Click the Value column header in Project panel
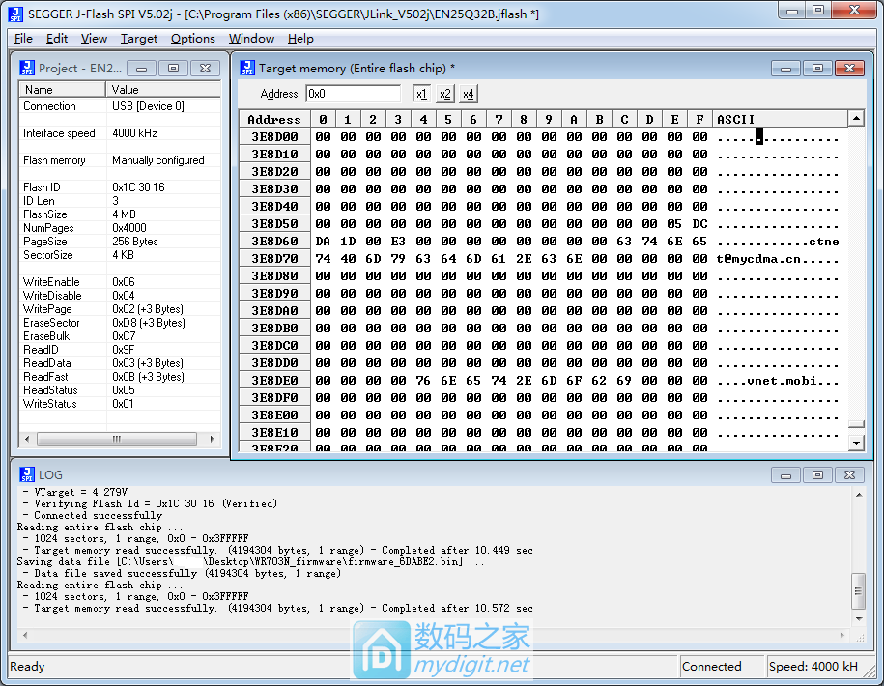 pos(163,90)
